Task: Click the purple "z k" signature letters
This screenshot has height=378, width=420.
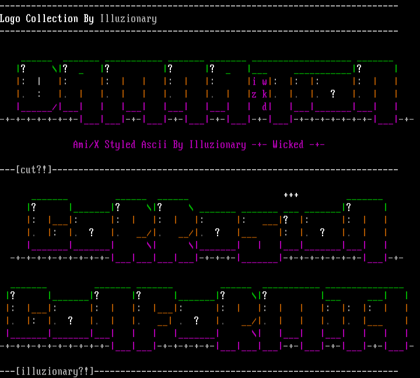Action: coord(260,94)
